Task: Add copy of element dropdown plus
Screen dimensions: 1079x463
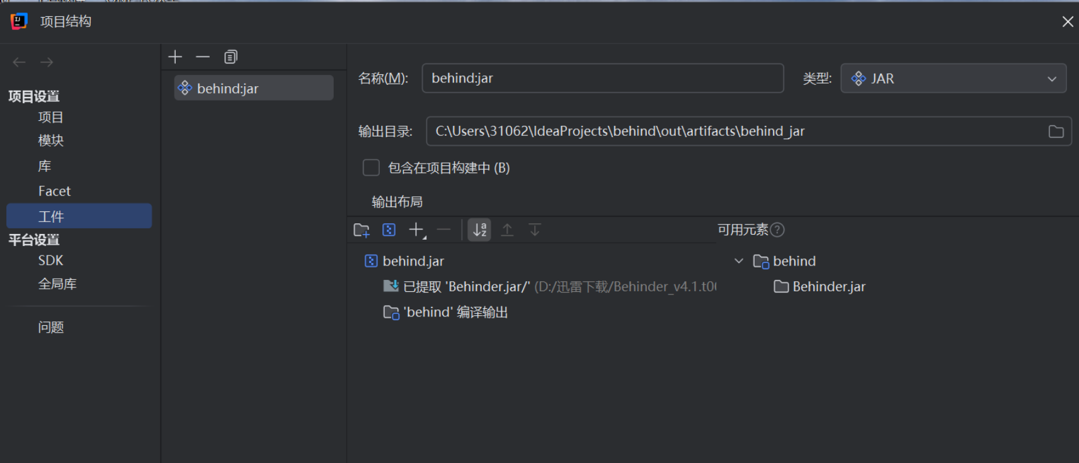Action: (x=417, y=230)
